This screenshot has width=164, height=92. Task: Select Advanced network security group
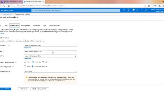tap(40, 62)
